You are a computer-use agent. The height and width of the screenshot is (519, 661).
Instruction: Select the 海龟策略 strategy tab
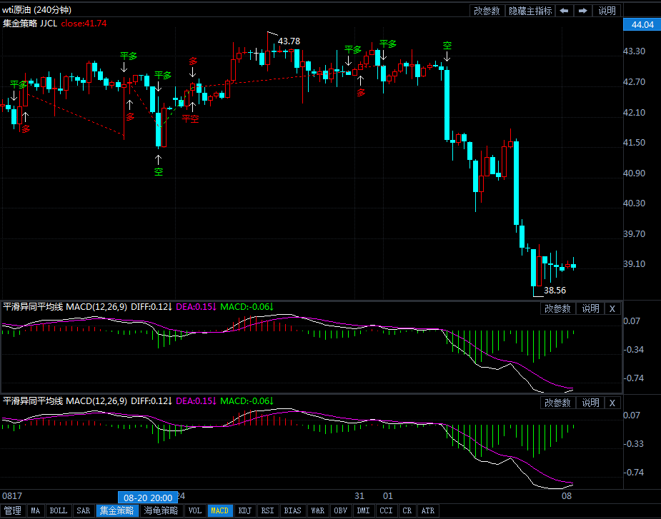pyautogui.click(x=160, y=510)
